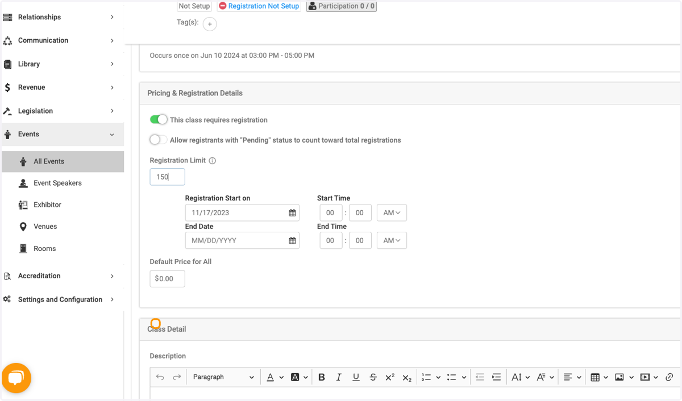The height and width of the screenshot is (401, 682).
Task: Open the chat widget bubble
Action: pos(16,378)
